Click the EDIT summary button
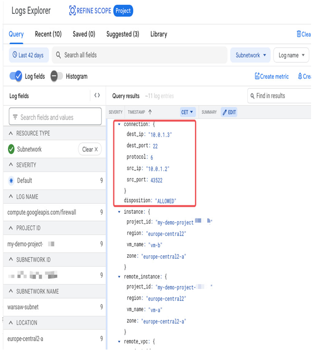 coord(229,112)
